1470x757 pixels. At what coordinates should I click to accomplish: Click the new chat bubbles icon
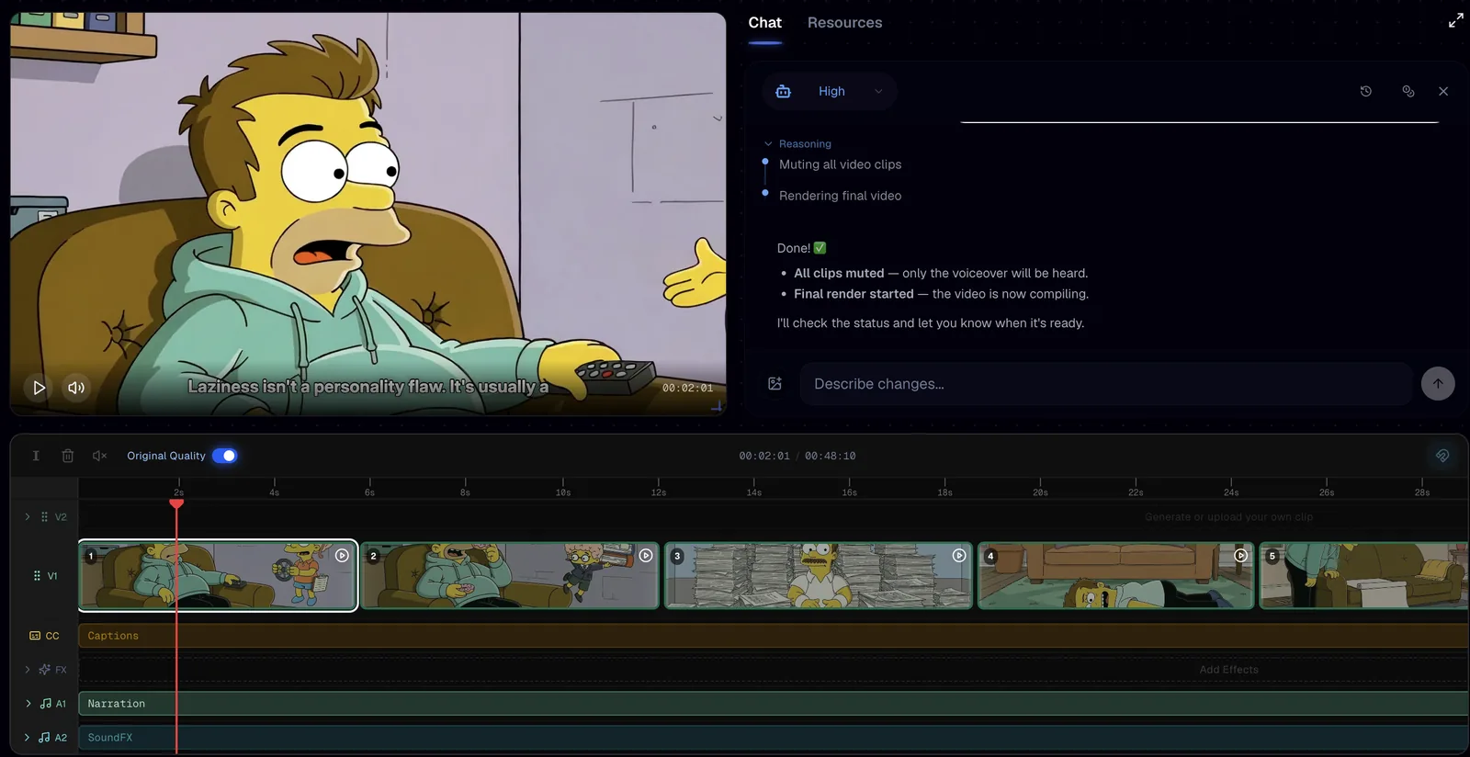(1408, 91)
